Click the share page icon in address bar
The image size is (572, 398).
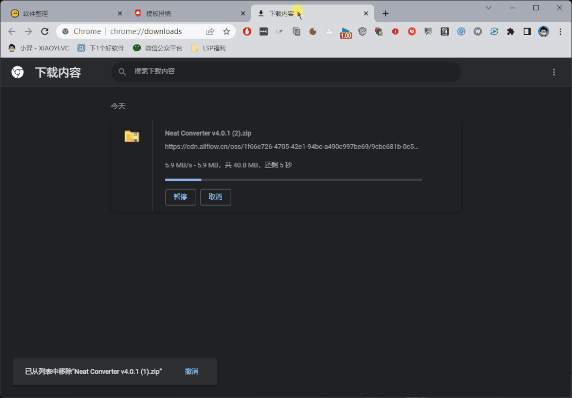click(x=210, y=31)
